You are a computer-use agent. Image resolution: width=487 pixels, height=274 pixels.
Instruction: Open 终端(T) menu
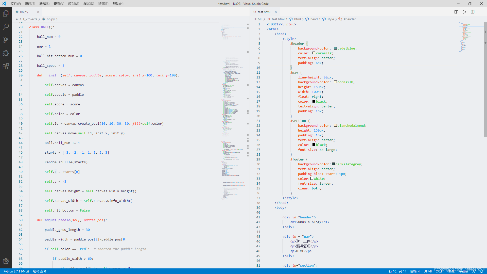pyautogui.click(x=103, y=4)
